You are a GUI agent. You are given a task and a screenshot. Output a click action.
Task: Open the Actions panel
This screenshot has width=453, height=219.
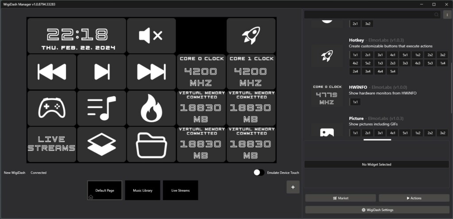[414, 198]
